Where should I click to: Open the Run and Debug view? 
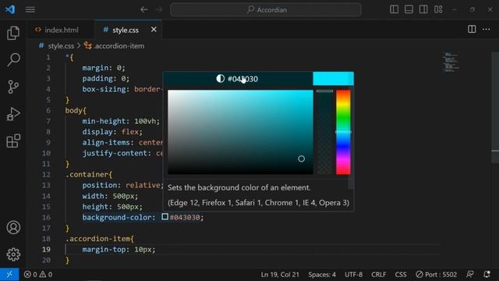pos(13,114)
